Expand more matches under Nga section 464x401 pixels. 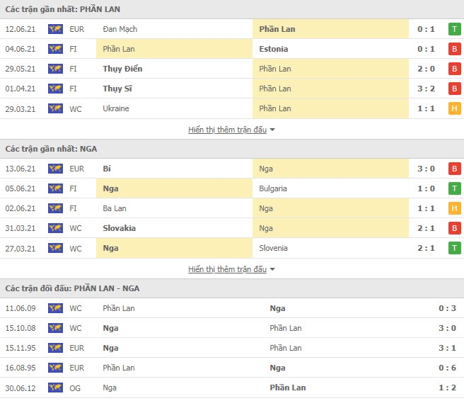pos(227,269)
